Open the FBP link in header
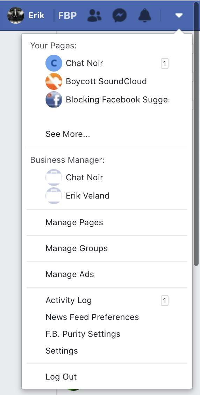200x395 pixels. point(67,16)
